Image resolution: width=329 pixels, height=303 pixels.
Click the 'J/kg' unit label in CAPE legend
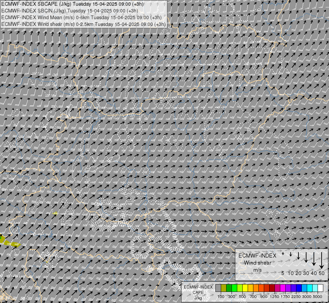point(198,298)
